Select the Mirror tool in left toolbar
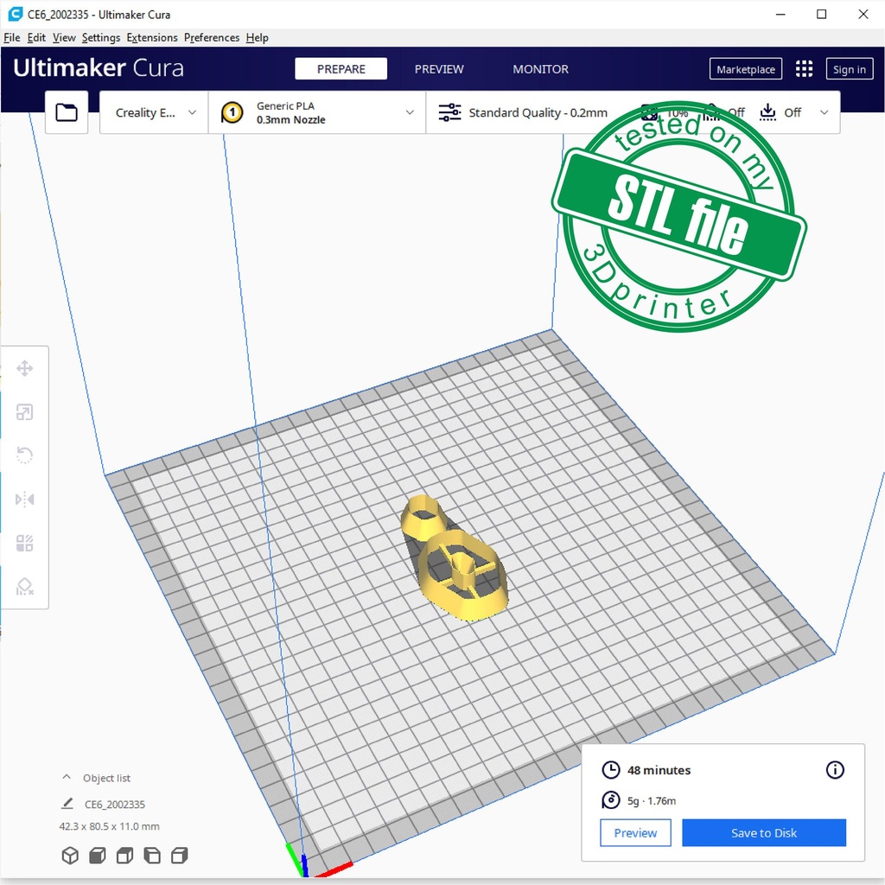The image size is (885, 885). (x=25, y=500)
